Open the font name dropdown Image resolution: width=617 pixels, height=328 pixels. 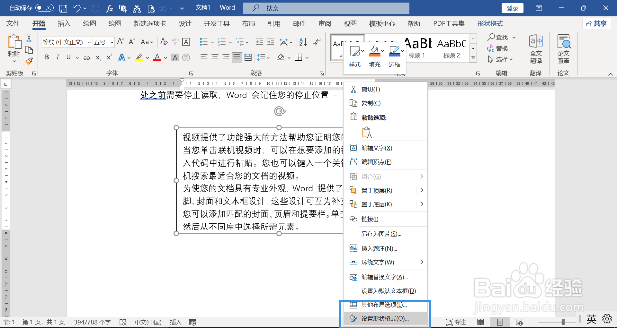[89, 42]
